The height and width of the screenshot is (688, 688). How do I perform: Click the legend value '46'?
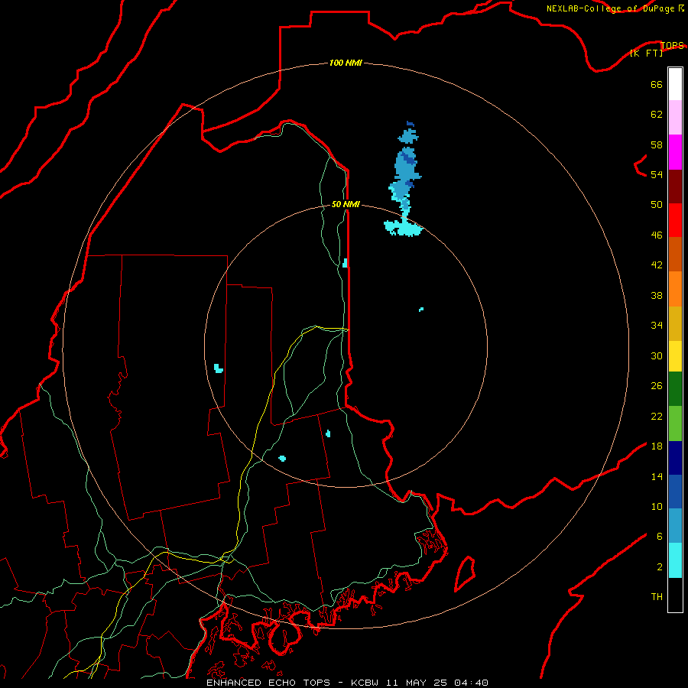657,235
